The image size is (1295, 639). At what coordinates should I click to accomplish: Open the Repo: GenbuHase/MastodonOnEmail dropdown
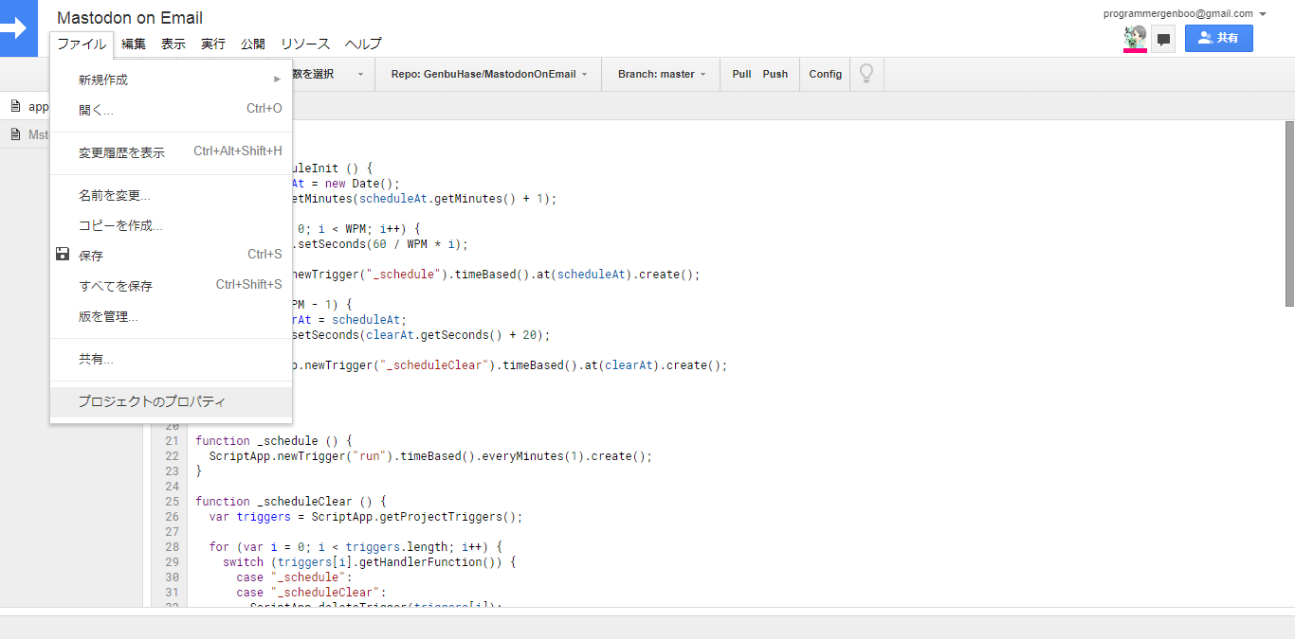tap(489, 74)
